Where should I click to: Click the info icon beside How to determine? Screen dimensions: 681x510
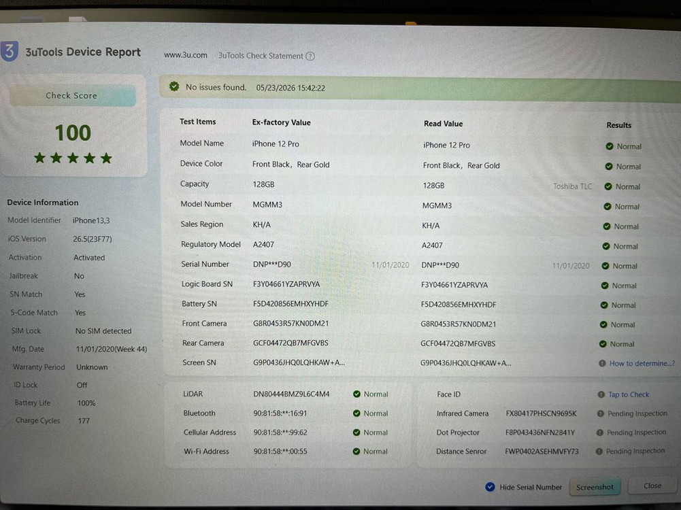[x=602, y=363]
